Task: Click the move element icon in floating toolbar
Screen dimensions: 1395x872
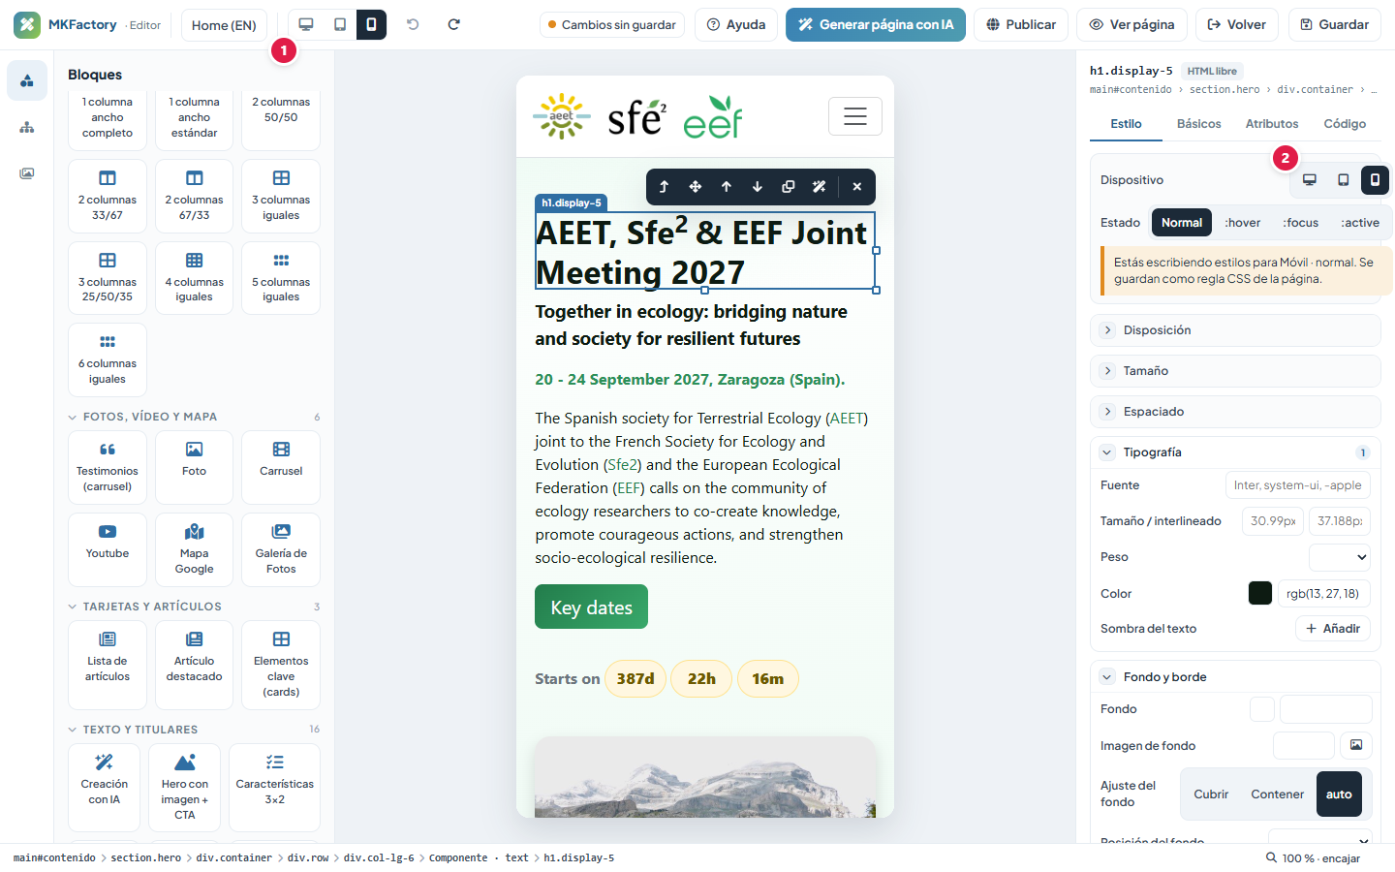Action: click(696, 187)
